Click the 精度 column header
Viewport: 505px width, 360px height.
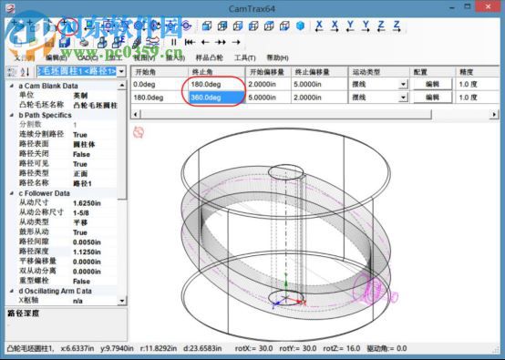click(478, 72)
